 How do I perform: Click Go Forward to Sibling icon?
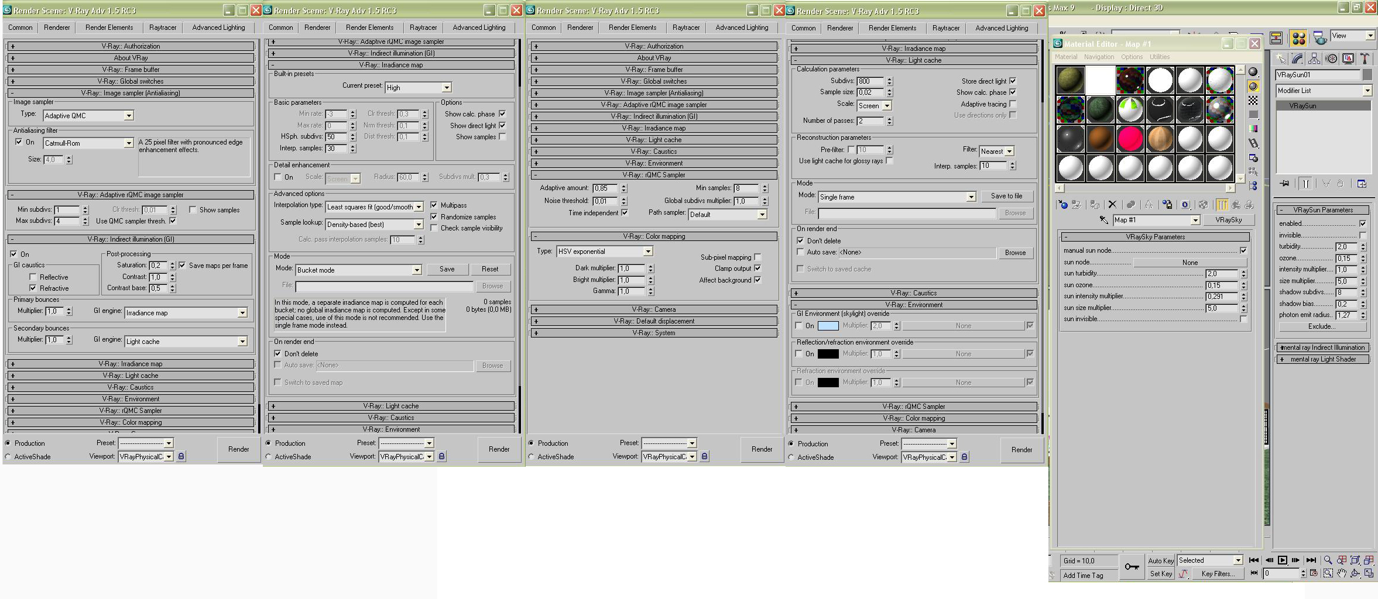tap(1249, 204)
